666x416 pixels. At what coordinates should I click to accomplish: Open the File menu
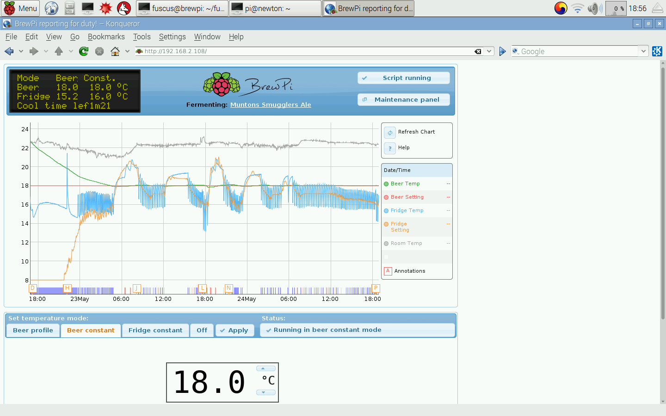11,37
